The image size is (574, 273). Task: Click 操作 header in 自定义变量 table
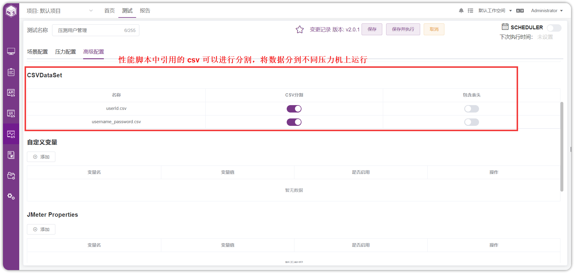tap(494, 172)
